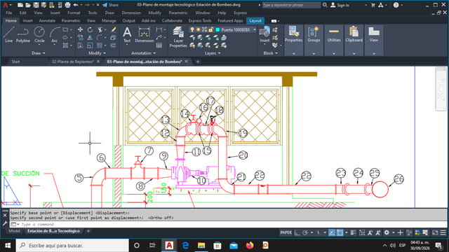The image size is (449, 252).
Task: Open the Properties panel dropdown
Action: point(293,53)
